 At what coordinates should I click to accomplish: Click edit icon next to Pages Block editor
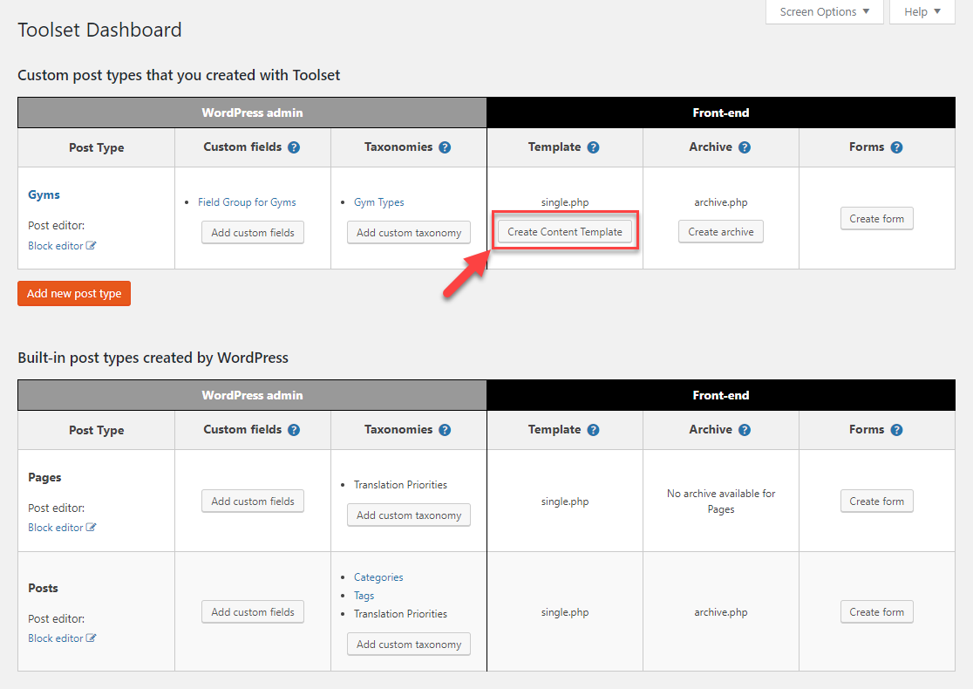pyautogui.click(x=92, y=527)
